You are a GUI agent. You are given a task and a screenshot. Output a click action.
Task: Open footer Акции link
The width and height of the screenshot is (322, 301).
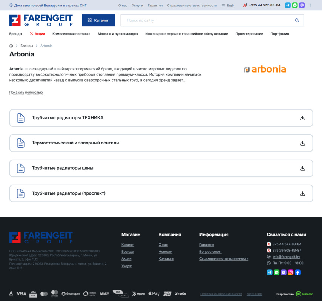click(126, 258)
